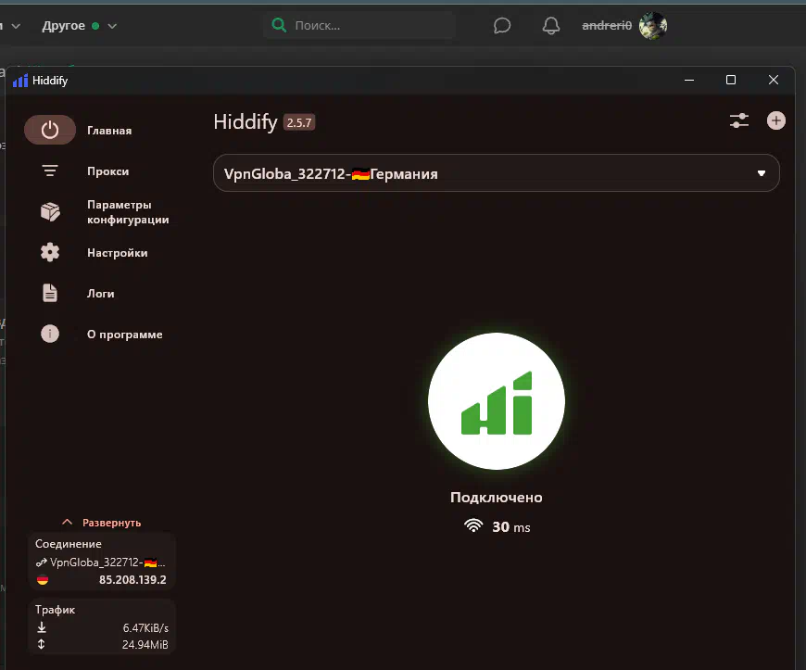
Task: Click the total traffic arrows icon
Action: (x=41, y=644)
